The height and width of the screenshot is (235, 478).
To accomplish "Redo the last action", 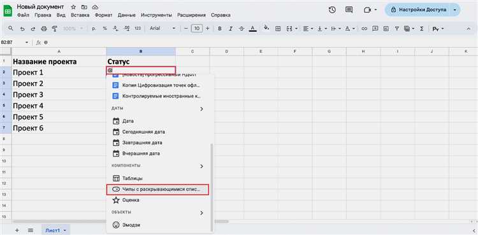I will click(33, 29).
